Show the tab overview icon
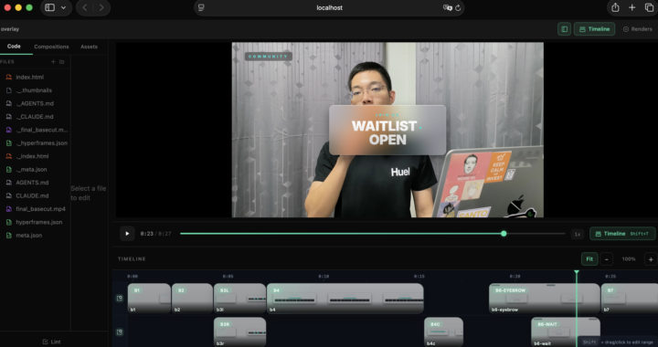 coord(649,7)
